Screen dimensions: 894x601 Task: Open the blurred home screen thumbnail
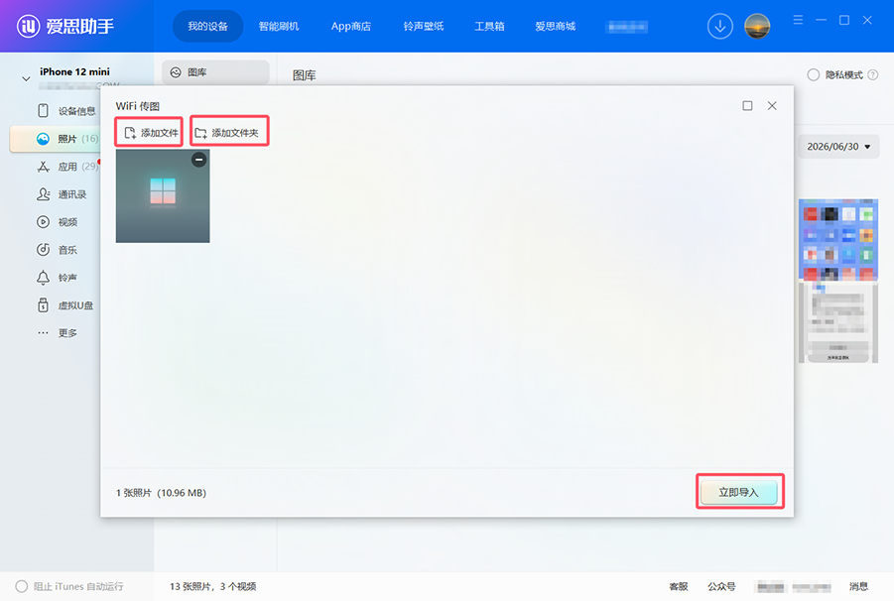click(838, 240)
